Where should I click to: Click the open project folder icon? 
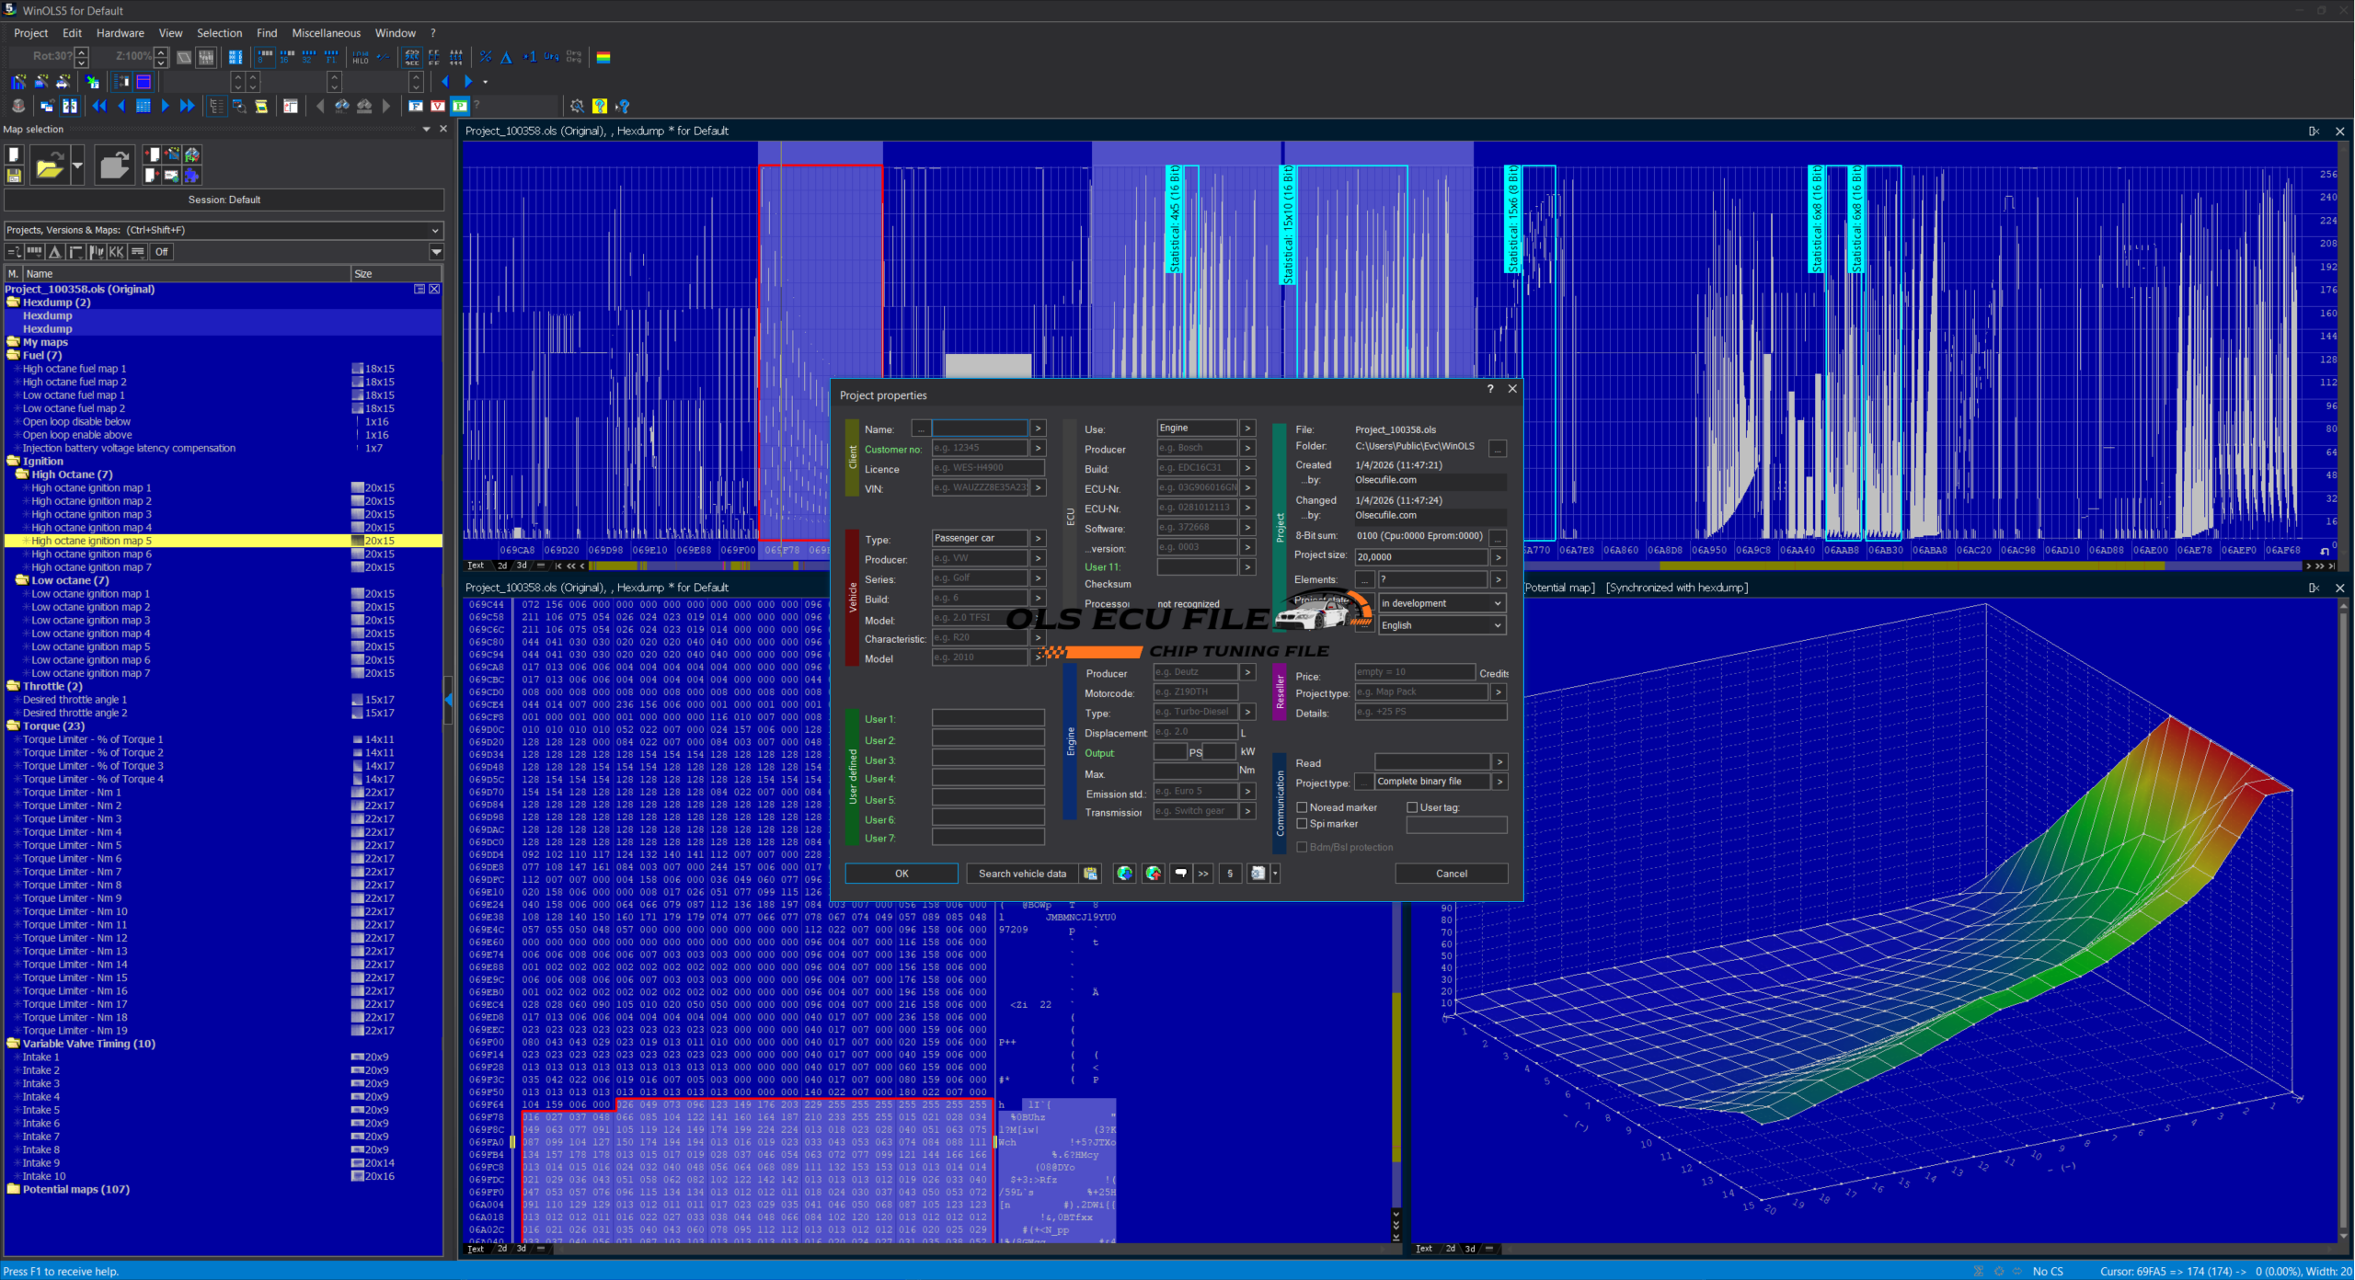[50, 166]
